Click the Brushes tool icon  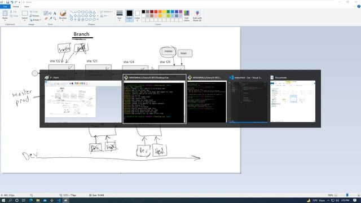pos(63,14)
